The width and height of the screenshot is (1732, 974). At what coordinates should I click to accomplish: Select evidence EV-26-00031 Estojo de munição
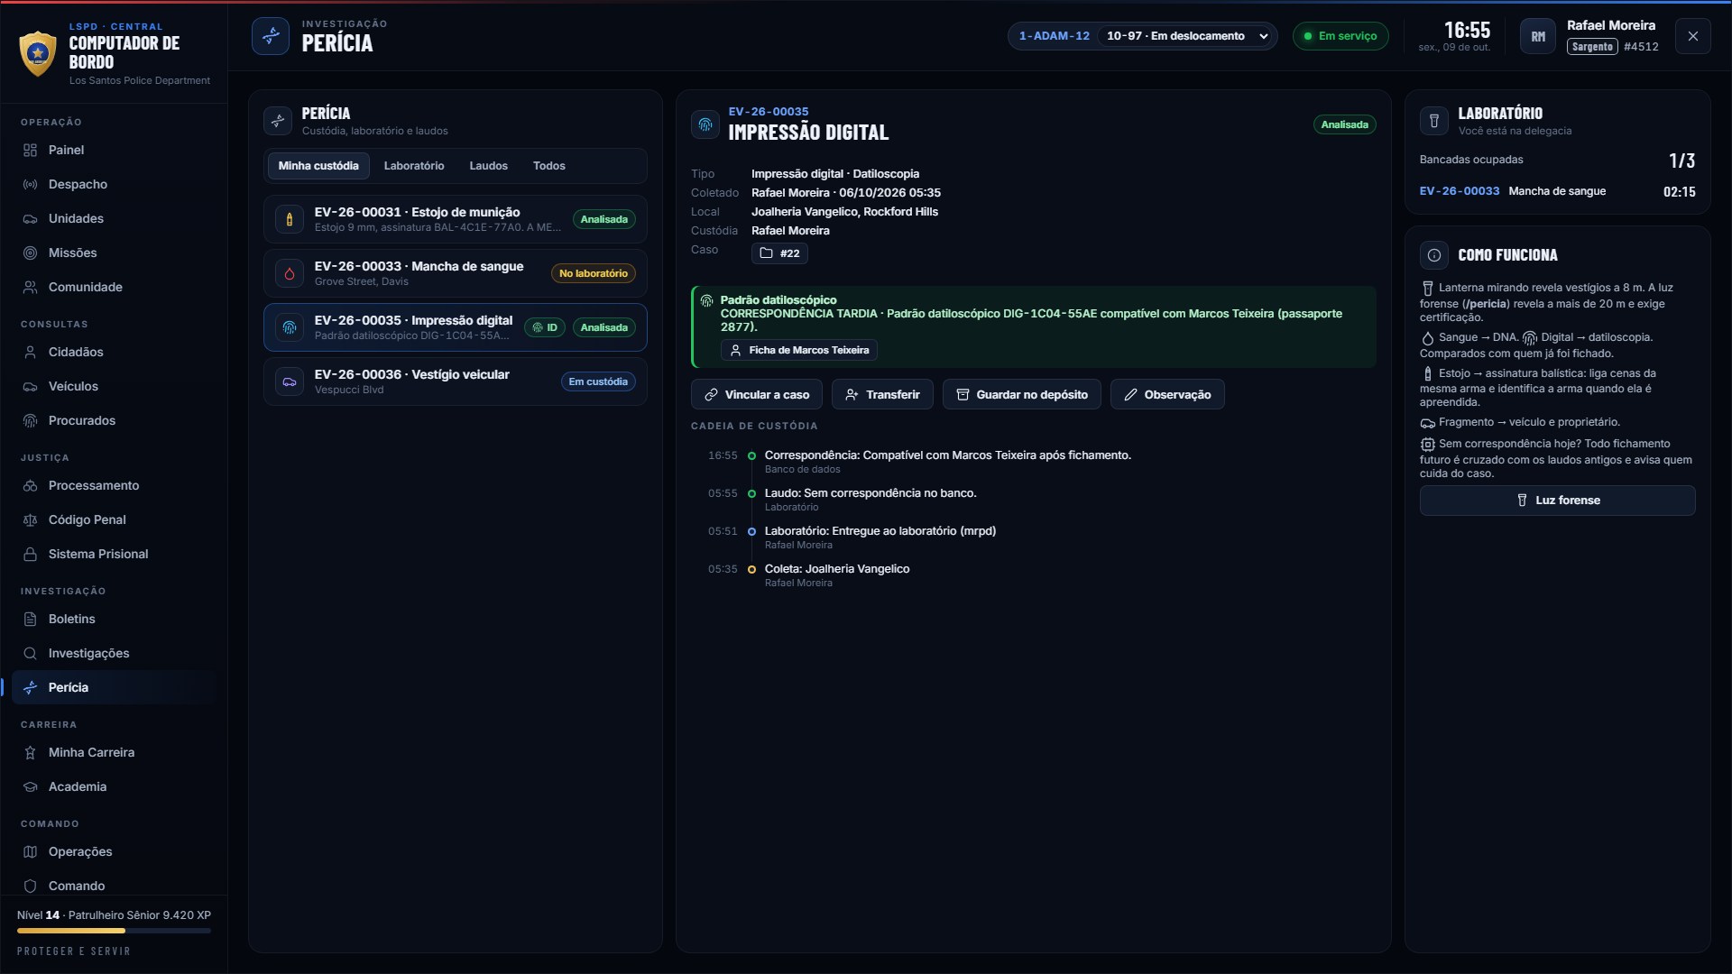[x=456, y=219]
